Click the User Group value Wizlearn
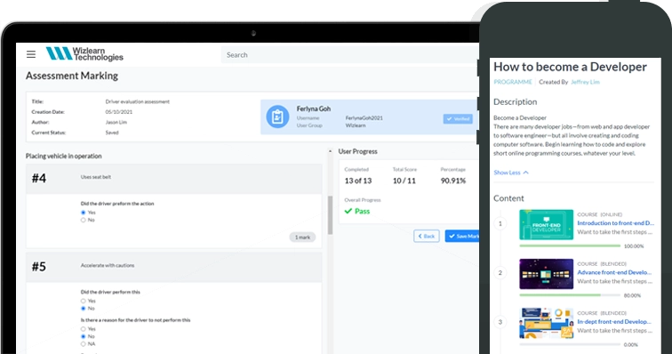The image size is (672, 354). coord(356,125)
